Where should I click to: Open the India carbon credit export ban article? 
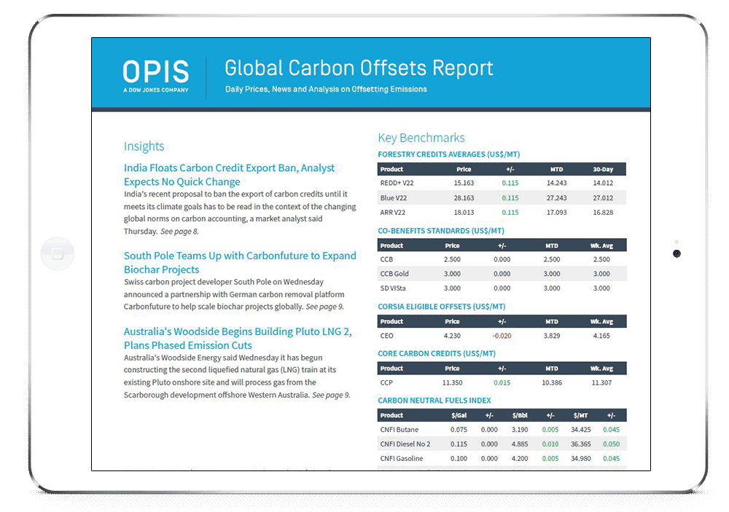[x=229, y=175]
